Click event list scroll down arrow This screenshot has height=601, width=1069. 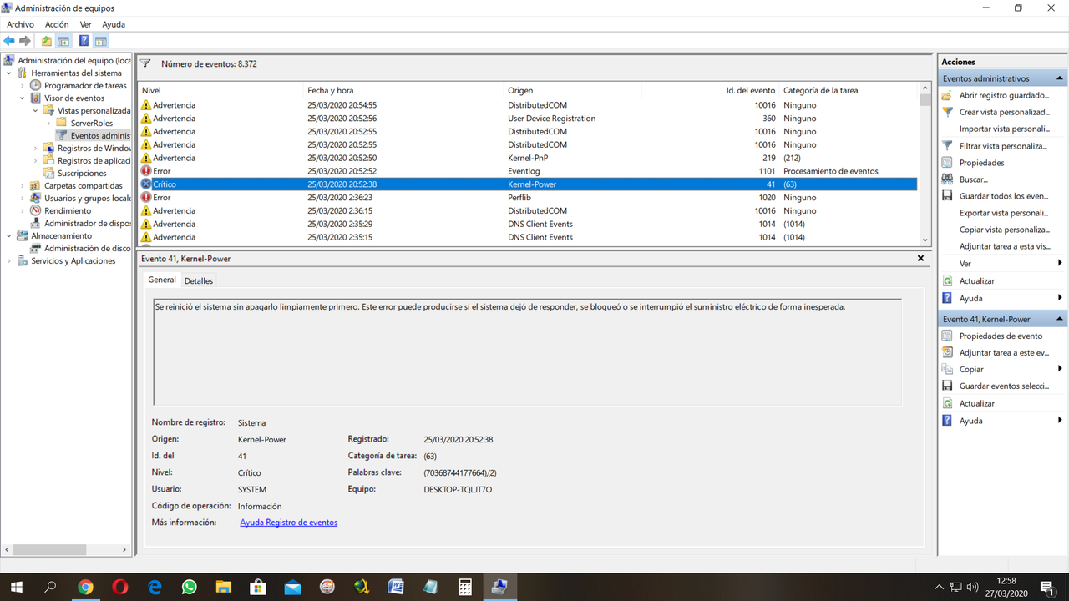tap(925, 240)
